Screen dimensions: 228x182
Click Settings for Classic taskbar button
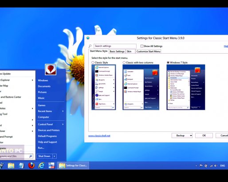[73, 166]
